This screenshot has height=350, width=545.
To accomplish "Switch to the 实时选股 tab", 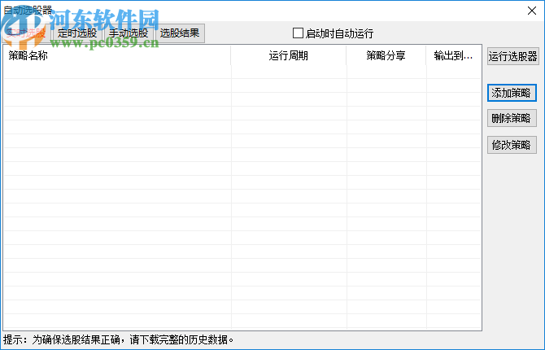I will tap(26, 33).
